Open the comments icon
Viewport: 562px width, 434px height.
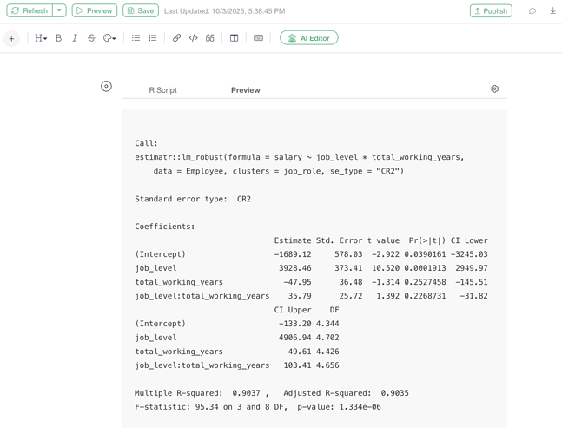[x=532, y=11]
